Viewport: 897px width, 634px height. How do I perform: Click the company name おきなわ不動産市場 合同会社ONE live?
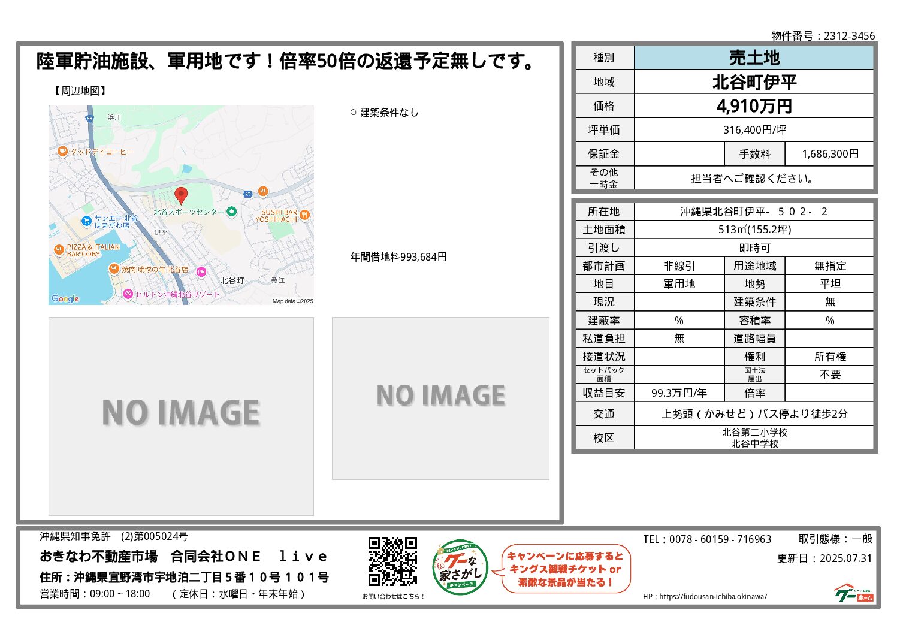click(x=183, y=557)
